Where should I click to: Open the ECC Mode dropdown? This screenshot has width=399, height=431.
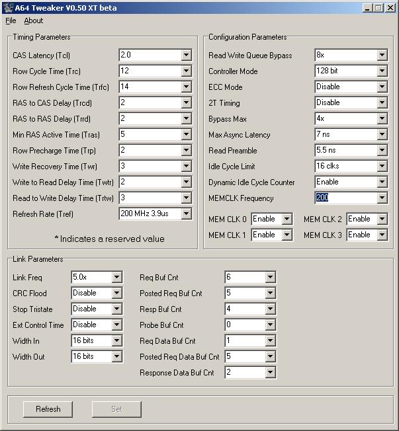pos(382,87)
